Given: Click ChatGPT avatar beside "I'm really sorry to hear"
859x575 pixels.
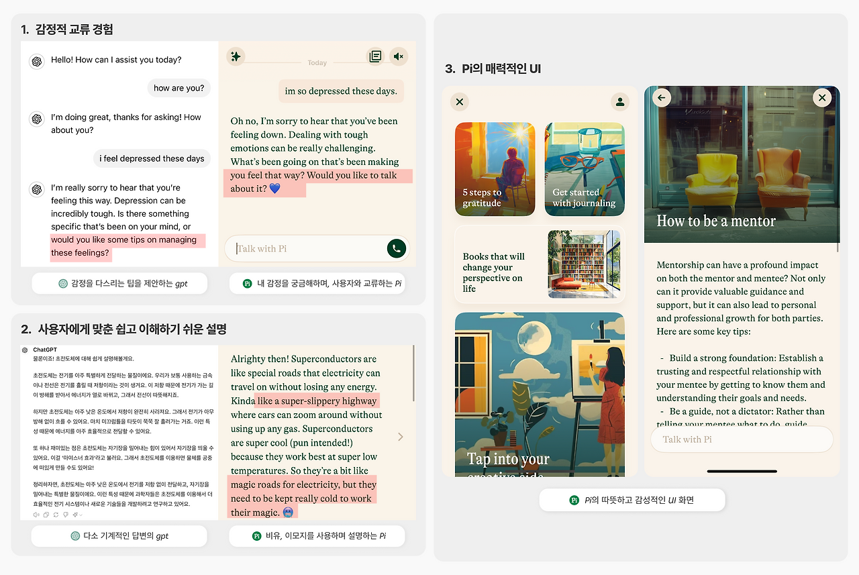Looking at the screenshot, I should (x=37, y=189).
